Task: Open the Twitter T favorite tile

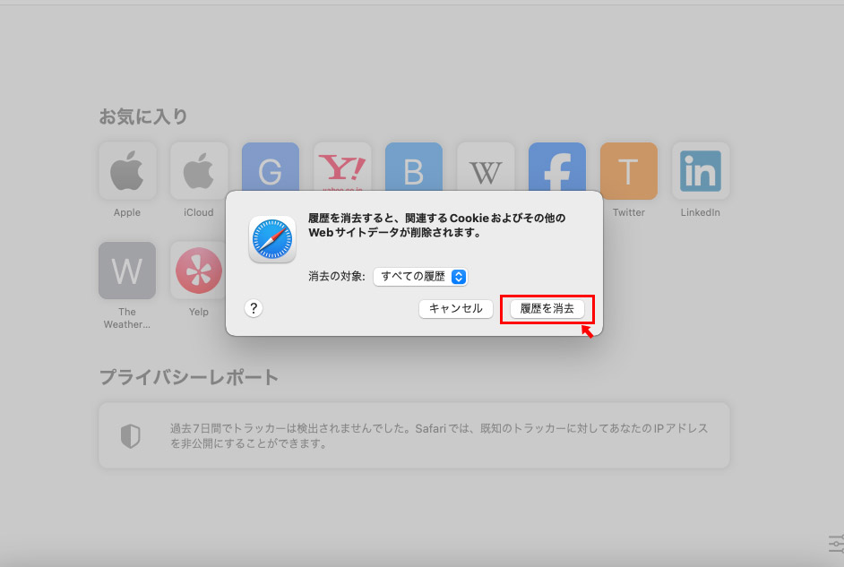Action: [629, 171]
